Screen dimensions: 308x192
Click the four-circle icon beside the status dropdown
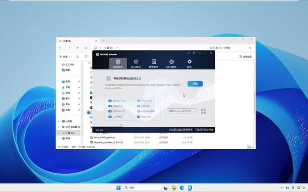pyautogui.click(x=203, y=111)
